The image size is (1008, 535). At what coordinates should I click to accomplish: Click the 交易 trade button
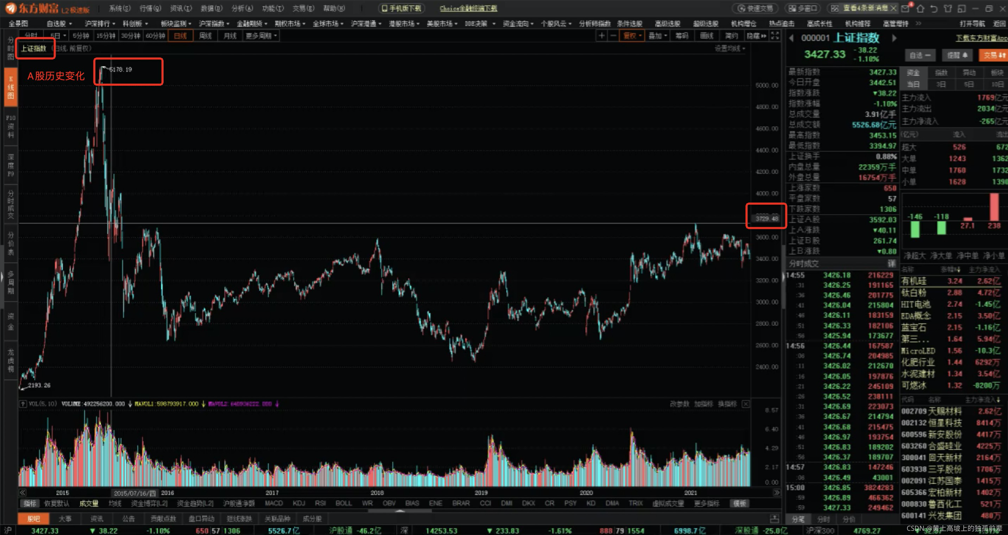click(x=993, y=55)
